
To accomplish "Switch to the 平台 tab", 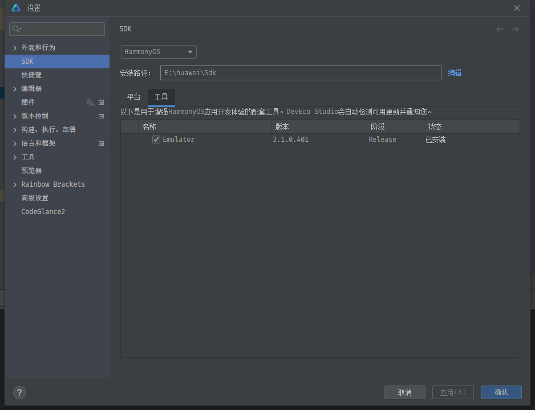I will coord(133,97).
